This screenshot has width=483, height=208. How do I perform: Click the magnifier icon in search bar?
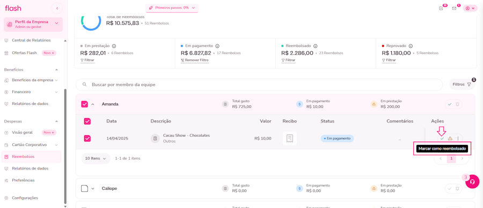point(84,84)
